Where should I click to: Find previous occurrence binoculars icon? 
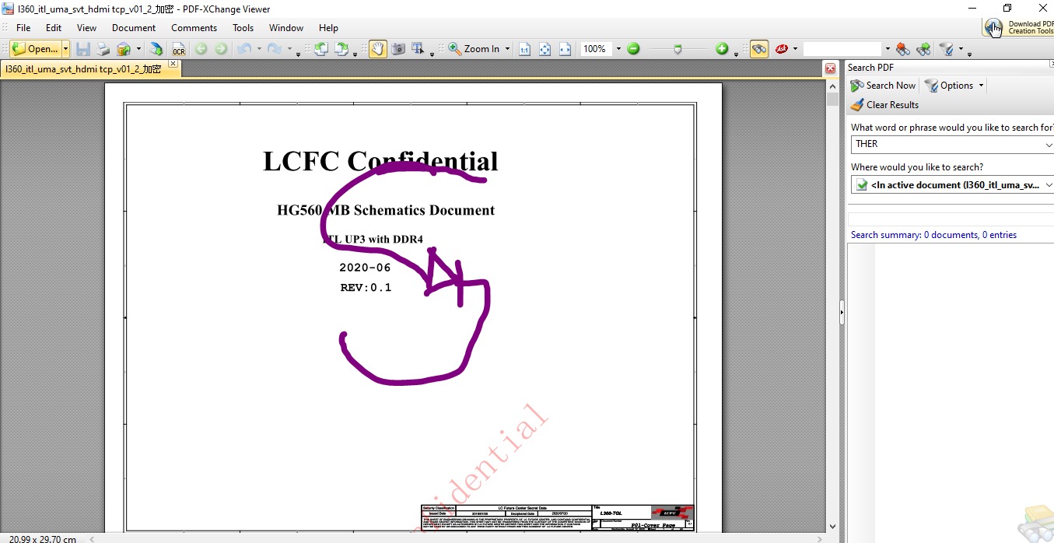tap(903, 49)
